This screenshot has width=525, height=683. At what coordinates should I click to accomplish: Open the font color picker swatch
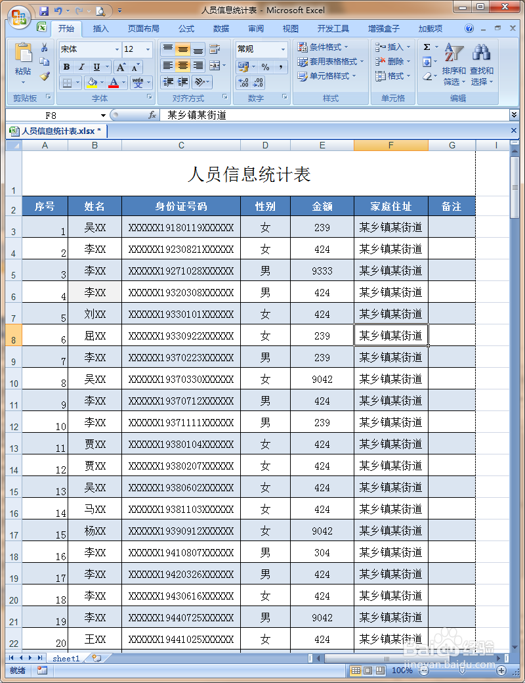(114, 81)
